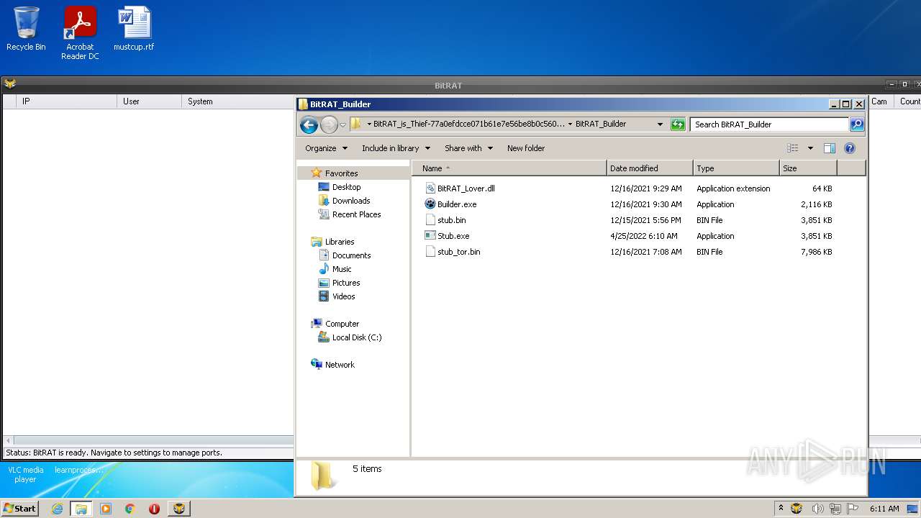Screen dimensions: 921x518
Task: Open the Organize dropdown menu
Action: 326,148
